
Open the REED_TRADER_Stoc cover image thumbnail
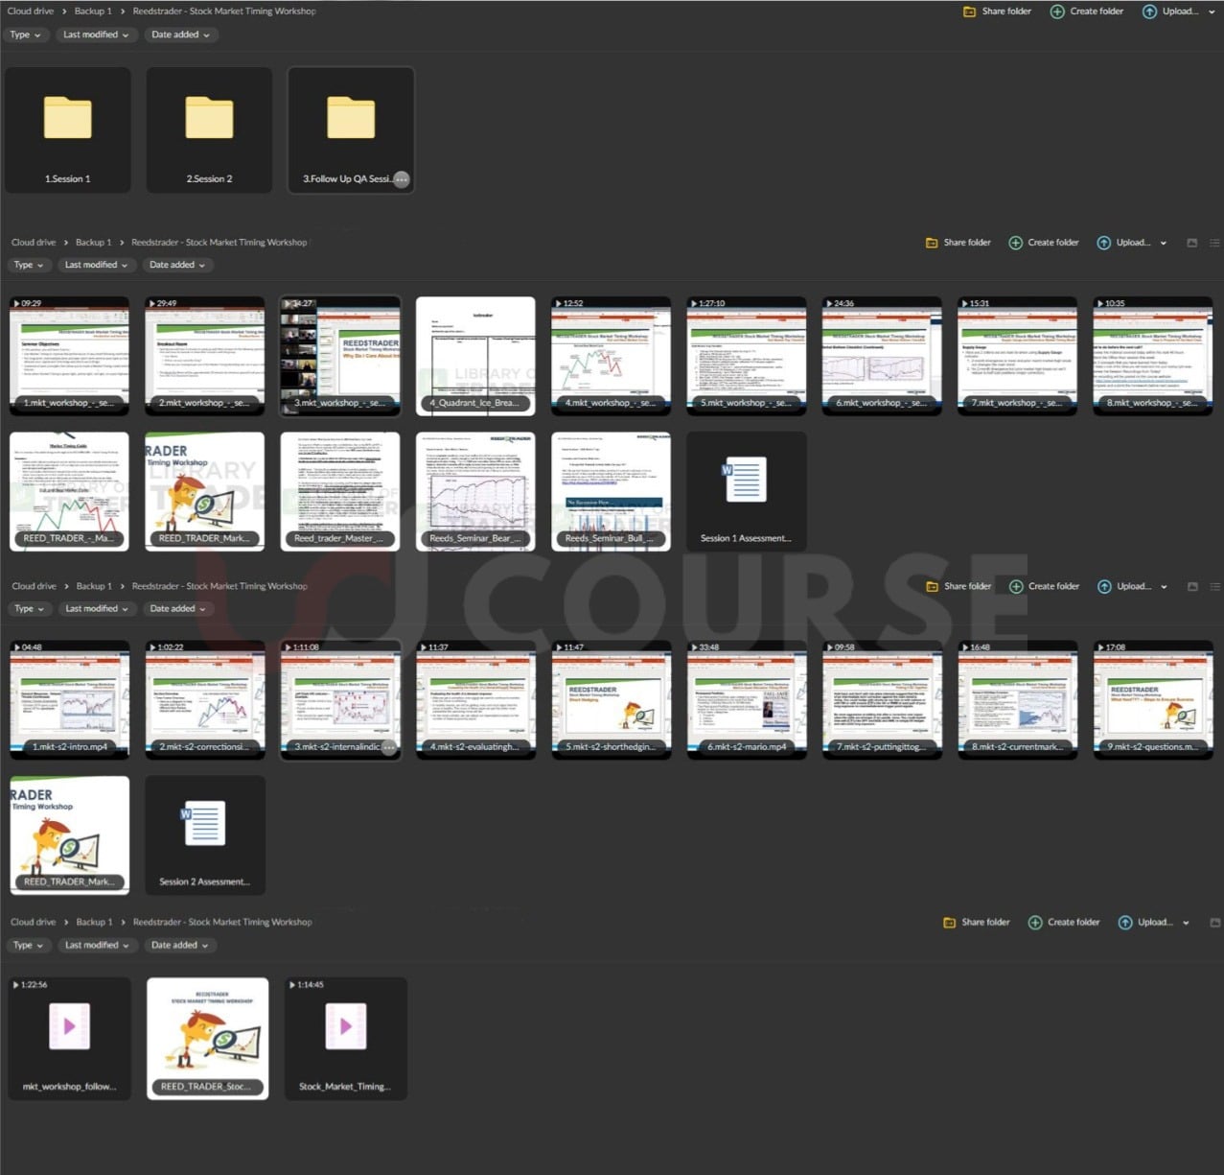pos(208,1036)
